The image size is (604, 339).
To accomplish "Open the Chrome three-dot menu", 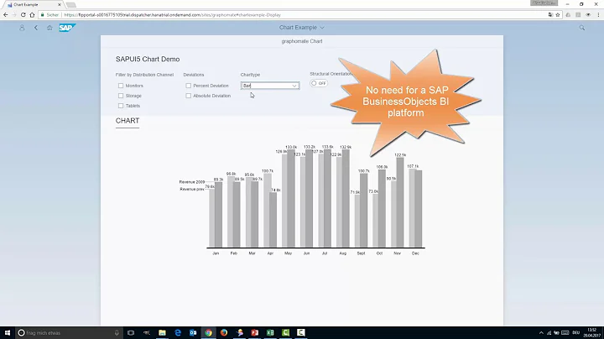I will click(598, 14).
